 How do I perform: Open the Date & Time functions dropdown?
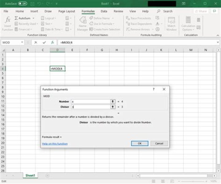point(52,29)
